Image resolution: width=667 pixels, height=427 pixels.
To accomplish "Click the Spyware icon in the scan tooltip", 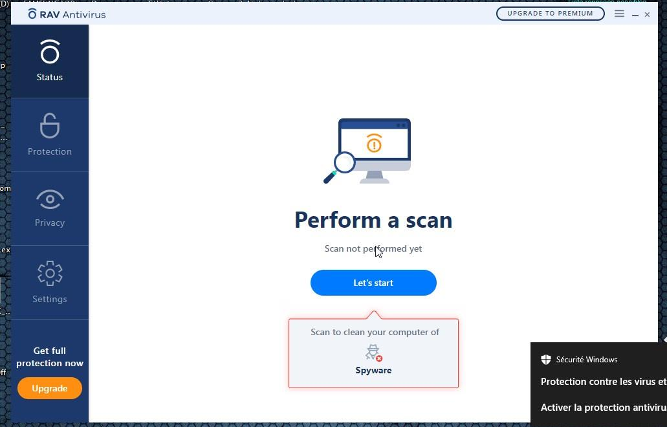I will 373,353.
